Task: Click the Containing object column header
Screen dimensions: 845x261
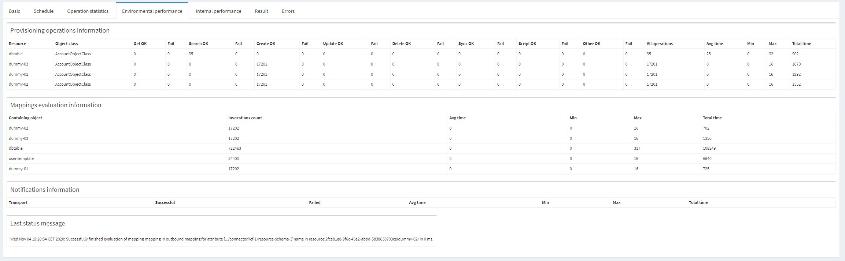Action: [x=25, y=118]
